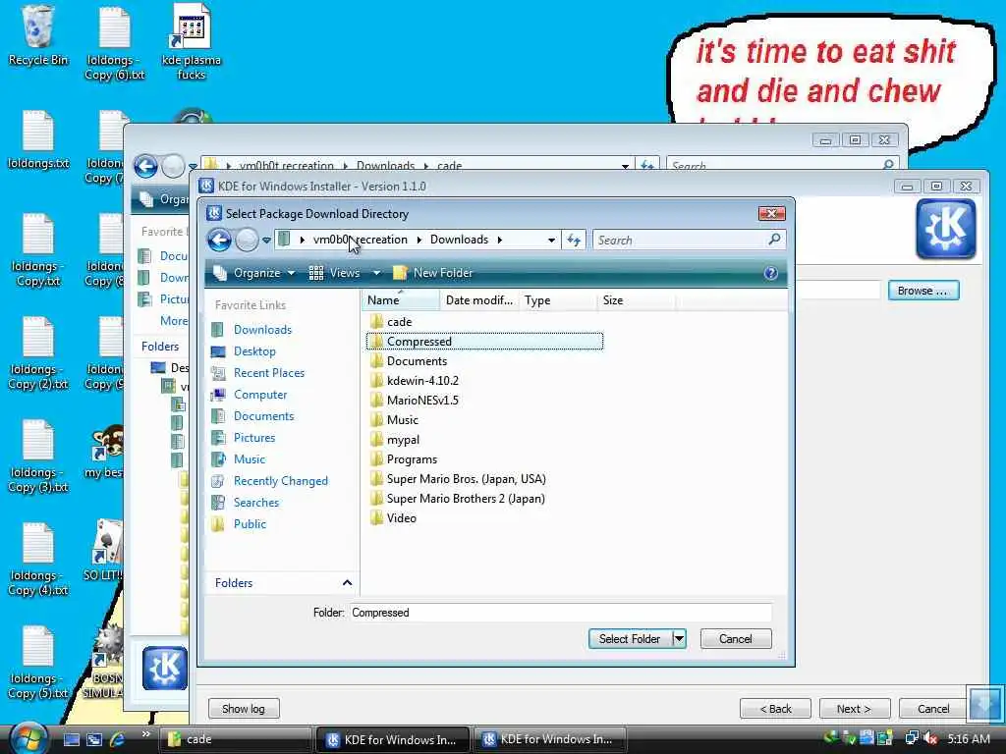
Task: Expand the Folders pane chevron
Action: 347,583
